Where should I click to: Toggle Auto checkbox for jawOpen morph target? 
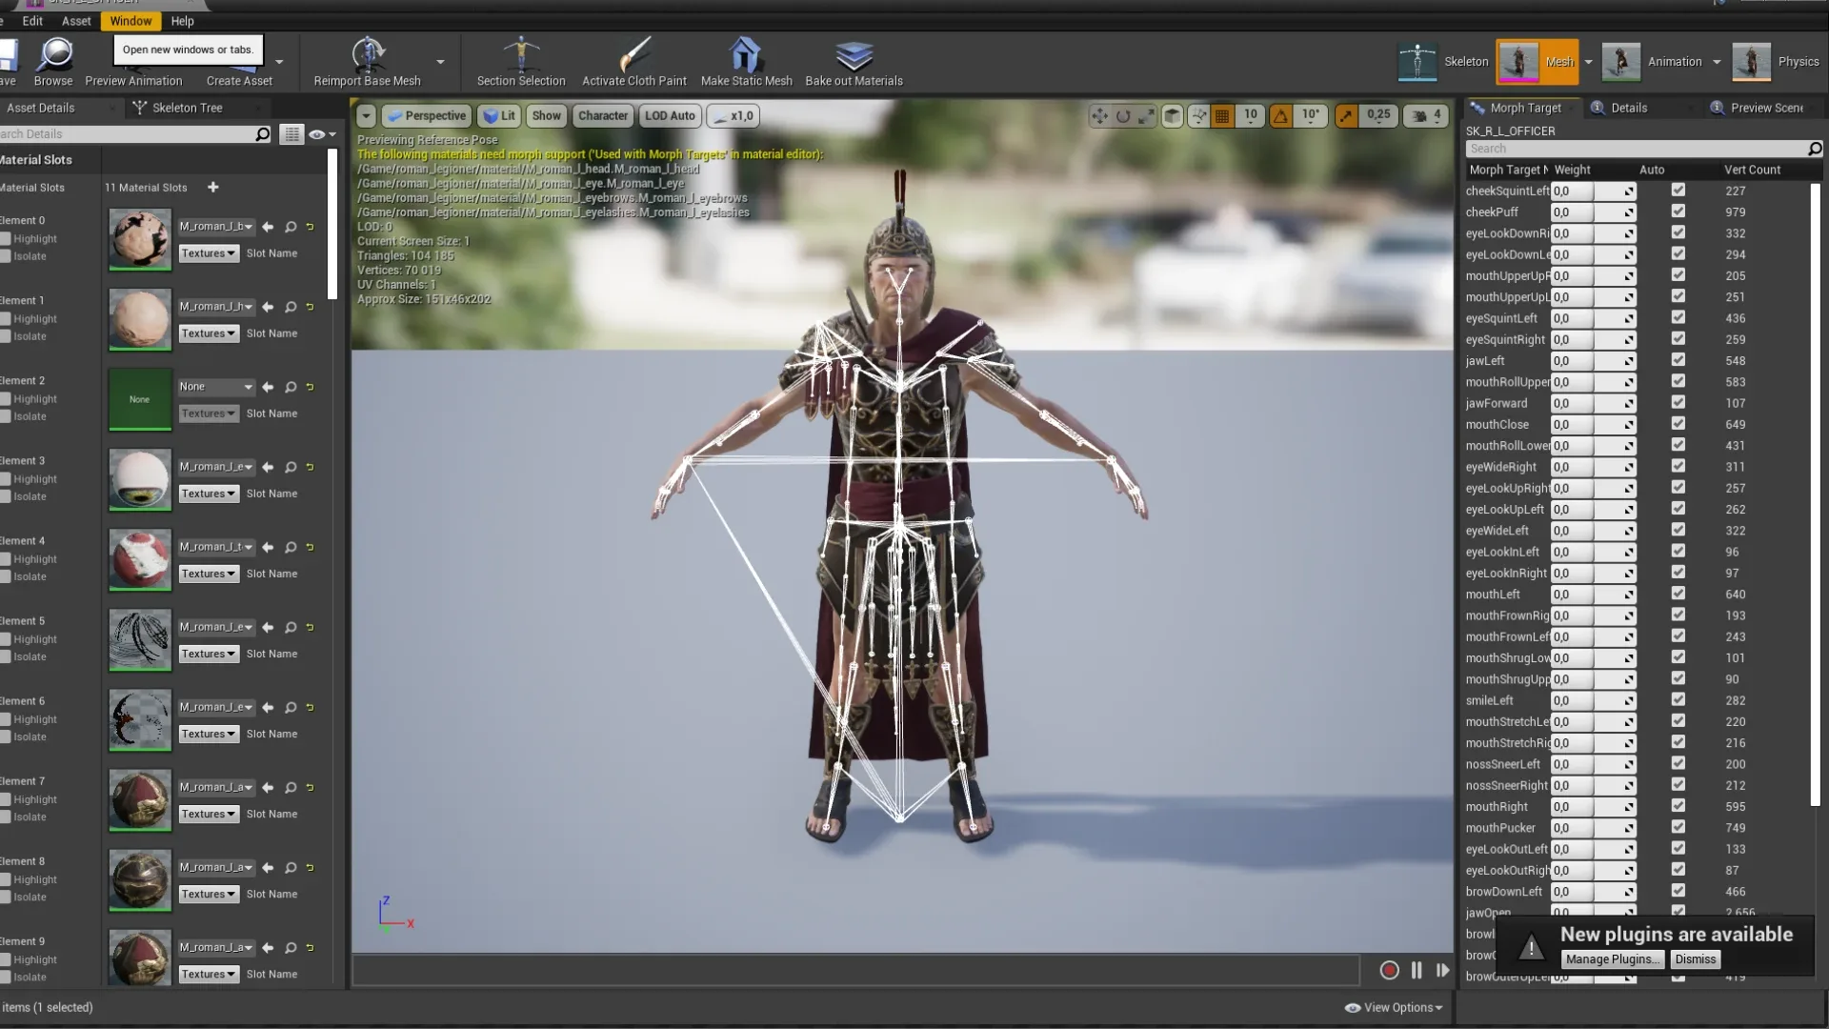coord(1677,912)
